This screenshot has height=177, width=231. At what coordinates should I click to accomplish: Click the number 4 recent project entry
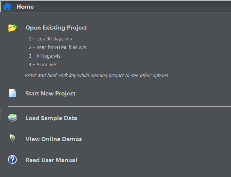tap(30, 65)
